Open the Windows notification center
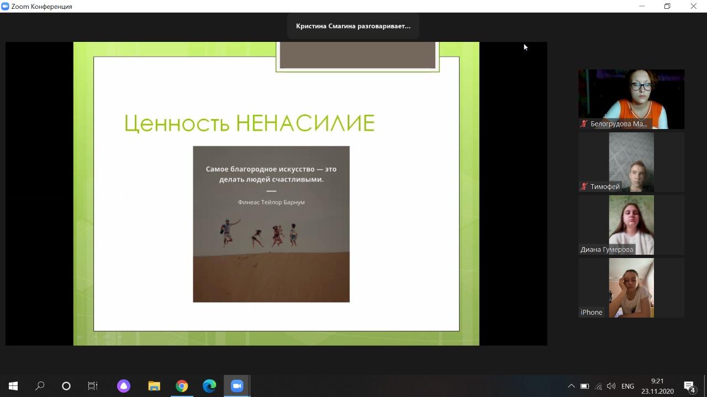 pyautogui.click(x=689, y=386)
